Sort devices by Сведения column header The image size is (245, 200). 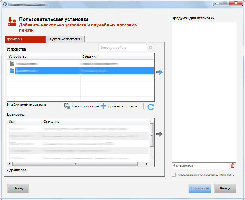pos(117,56)
